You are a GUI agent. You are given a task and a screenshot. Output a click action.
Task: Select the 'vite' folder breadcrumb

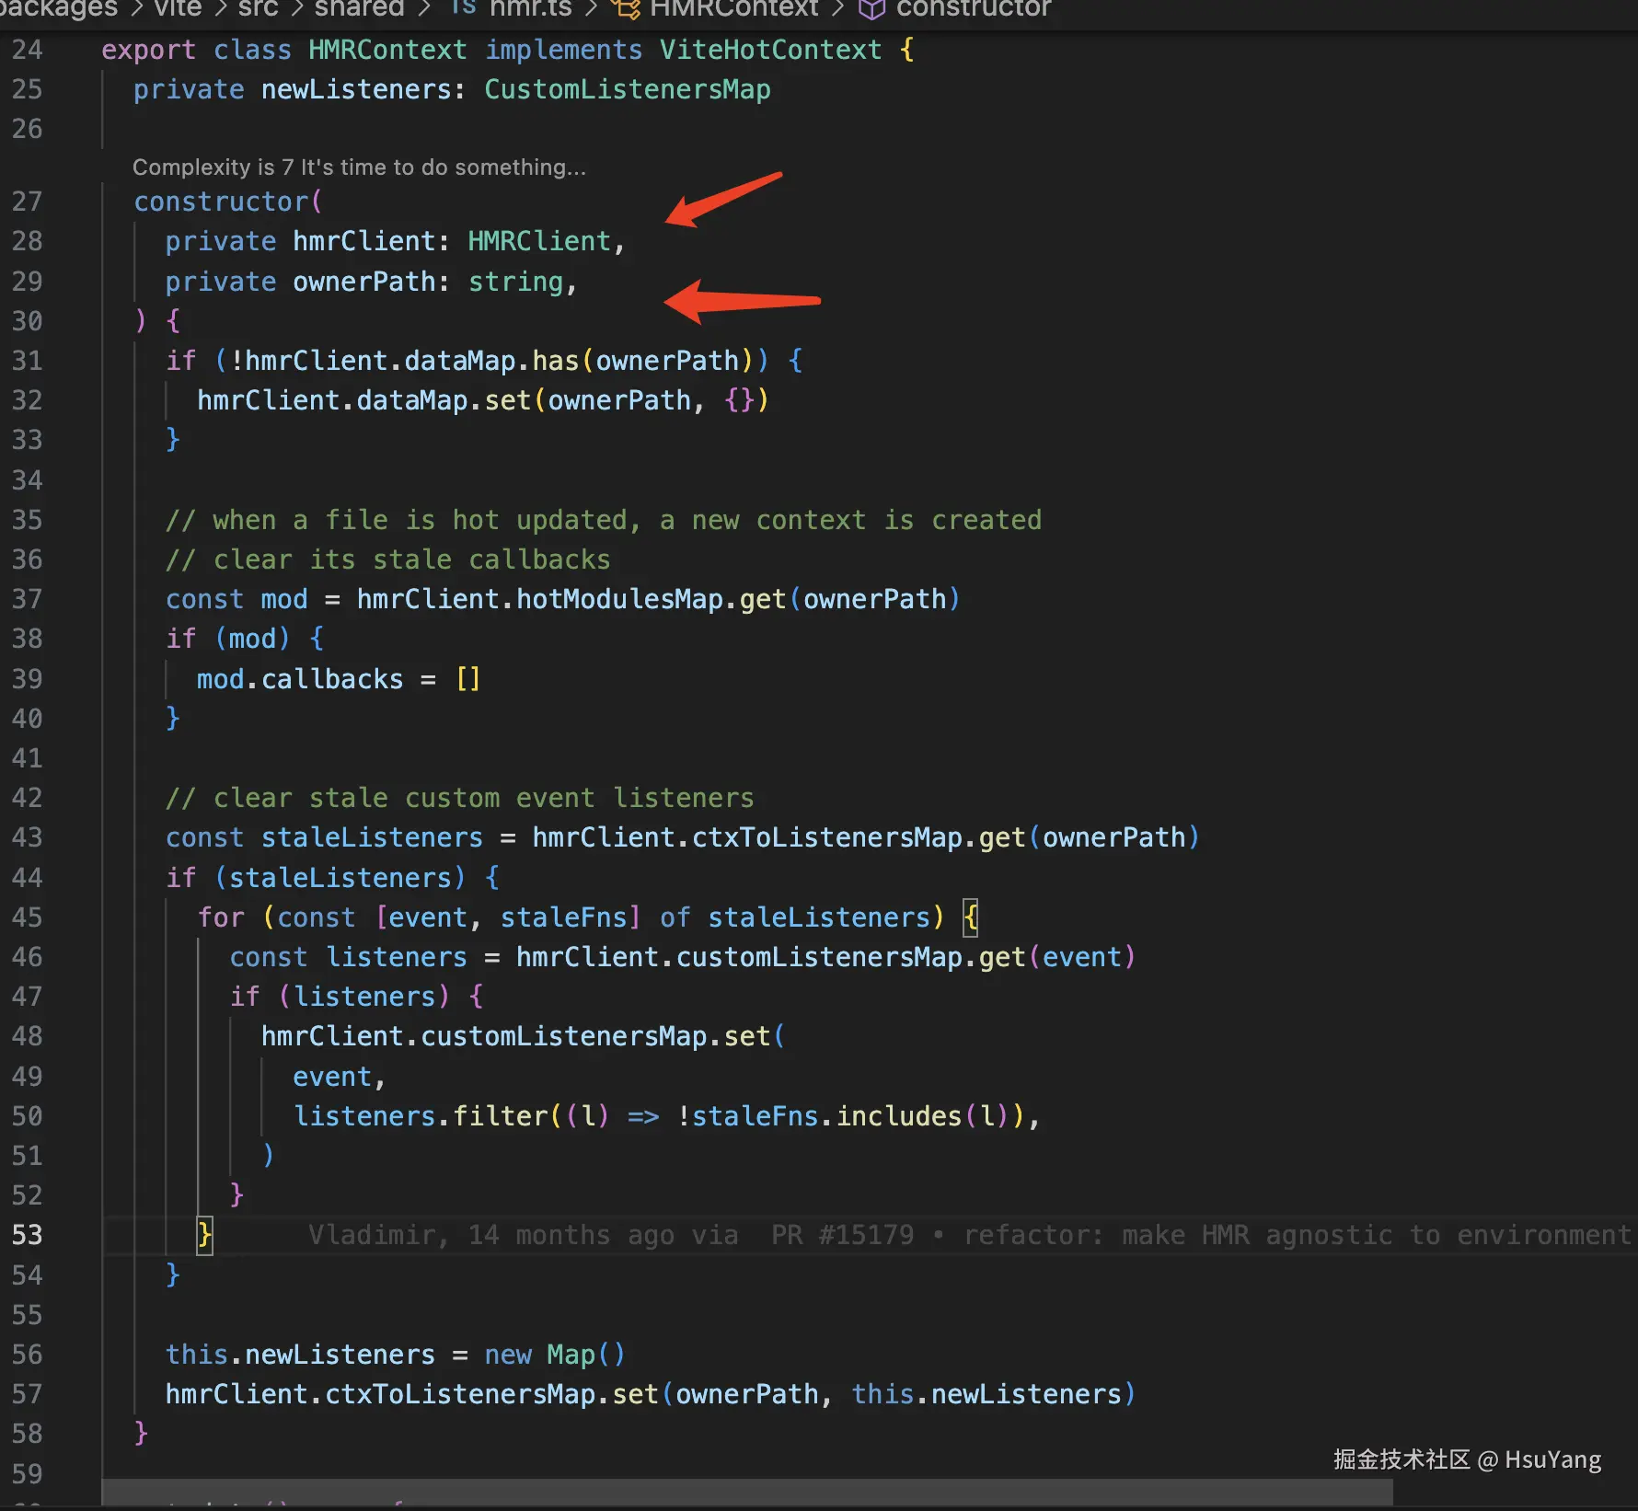tap(178, 8)
